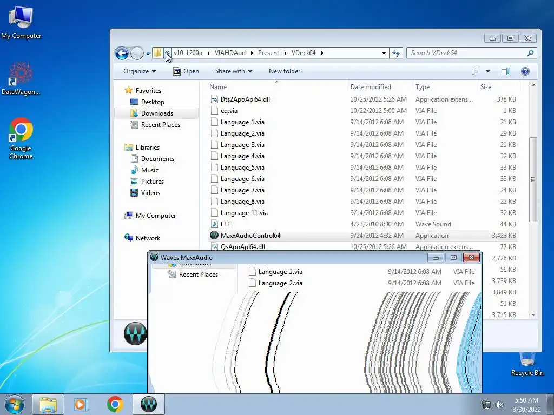Click Windows Explorer taskbar icon
This screenshot has width=554, height=415.
click(x=48, y=404)
